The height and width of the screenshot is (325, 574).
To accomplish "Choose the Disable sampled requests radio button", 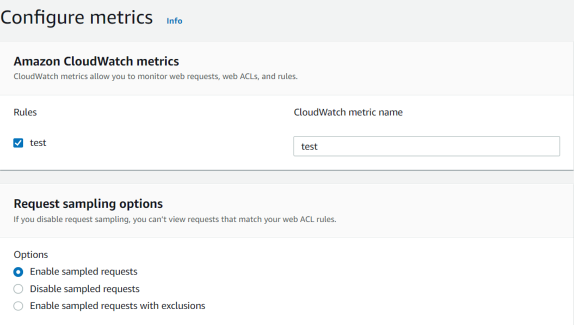I will pyautogui.click(x=18, y=289).
